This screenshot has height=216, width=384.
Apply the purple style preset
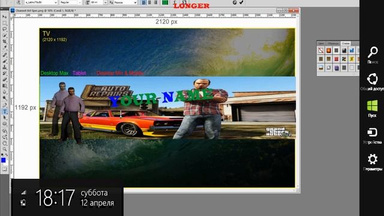[336, 68]
